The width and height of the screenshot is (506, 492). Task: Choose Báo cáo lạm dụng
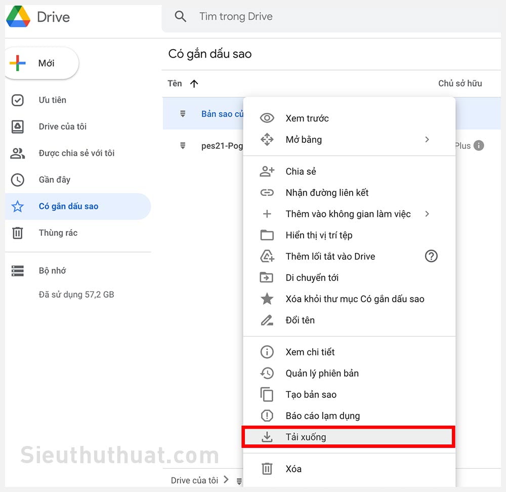pos(349,416)
